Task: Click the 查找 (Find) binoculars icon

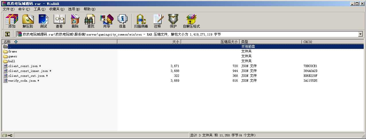Action: pyautogui.click(x=91, y=21)
